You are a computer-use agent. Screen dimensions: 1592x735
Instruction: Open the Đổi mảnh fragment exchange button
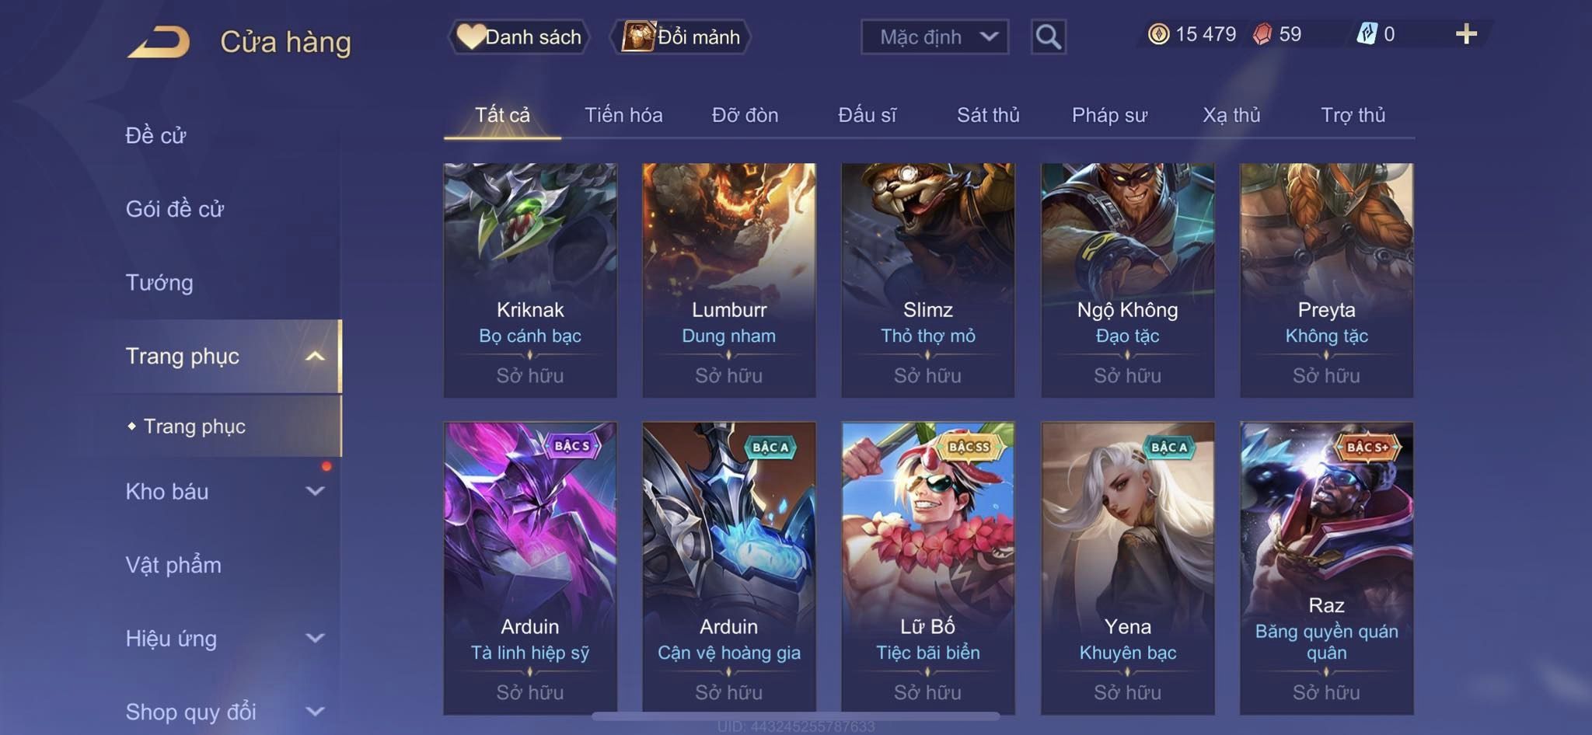point(681,37)
